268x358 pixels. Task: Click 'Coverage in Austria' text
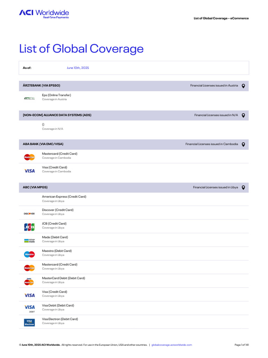pos(54,99)
